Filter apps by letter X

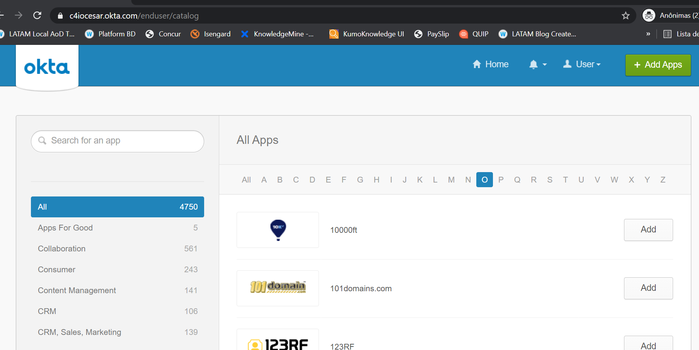631,180
